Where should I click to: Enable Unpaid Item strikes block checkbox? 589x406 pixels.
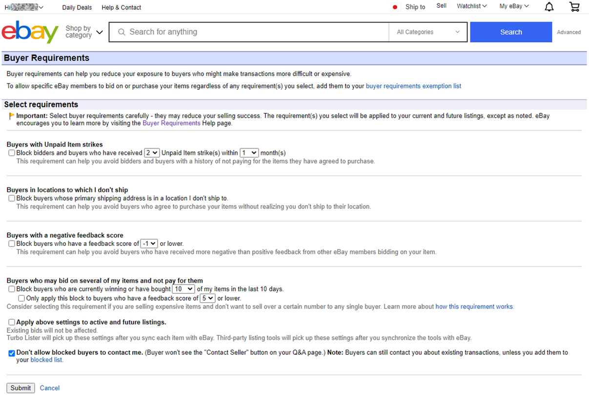pos(12,153)
